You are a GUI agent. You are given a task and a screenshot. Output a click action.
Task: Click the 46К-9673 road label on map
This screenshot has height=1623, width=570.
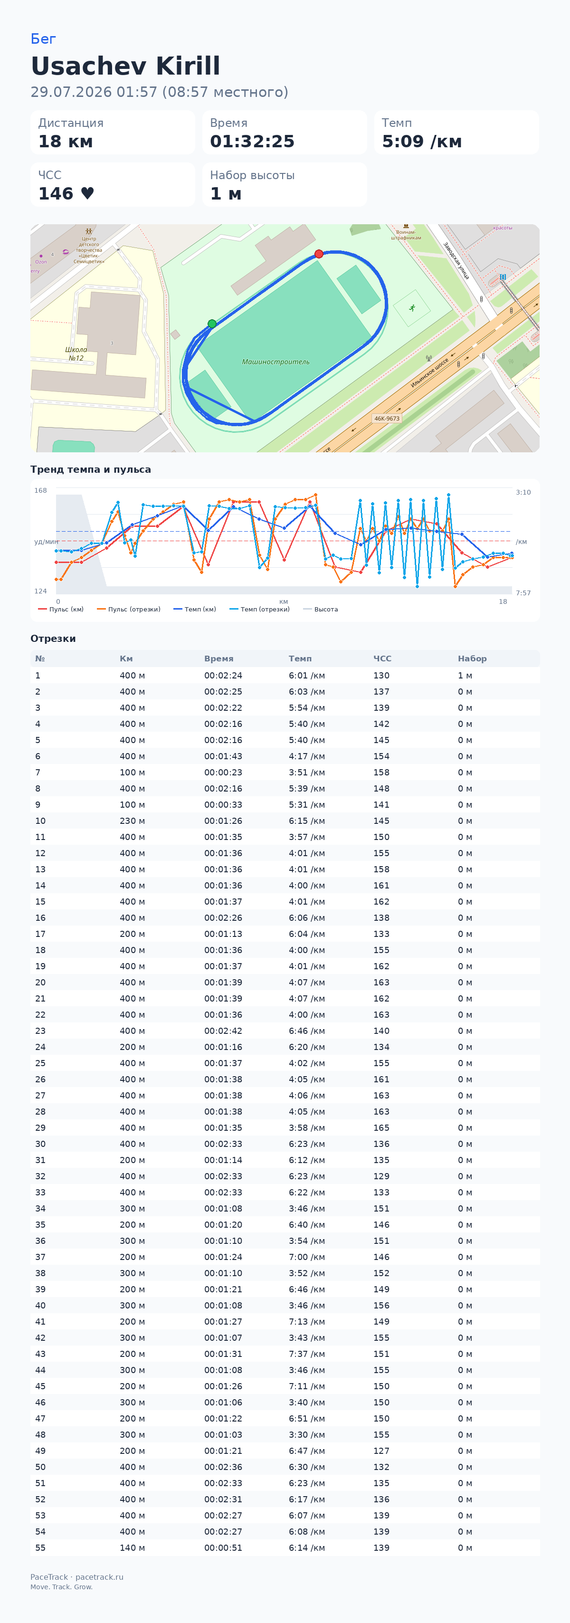click(x=387, y=419)
